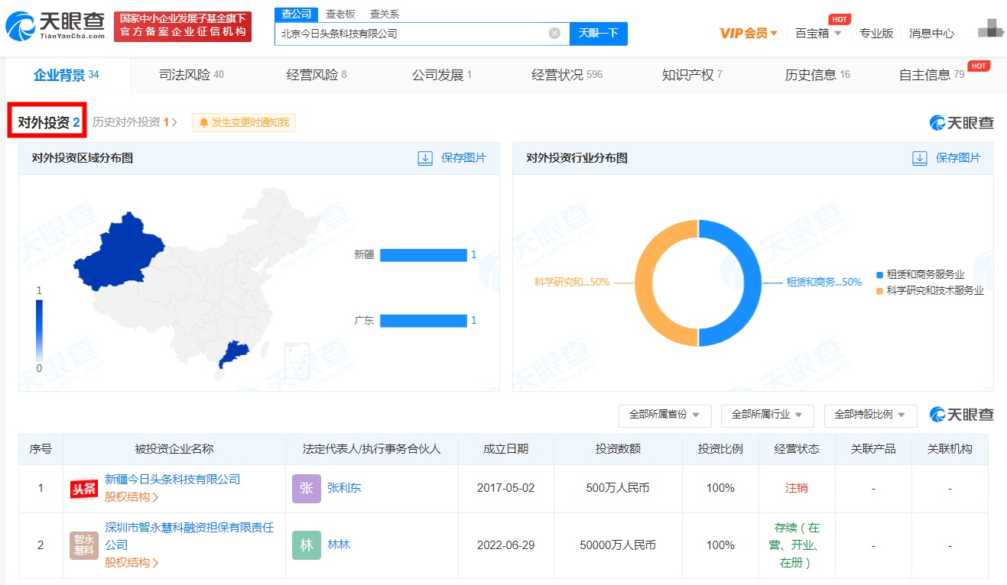
Task: Click the 对外投资 2 section heading
Action: point(47,122)
